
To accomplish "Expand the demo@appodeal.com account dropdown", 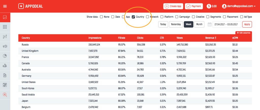I will tap(239, 6).
